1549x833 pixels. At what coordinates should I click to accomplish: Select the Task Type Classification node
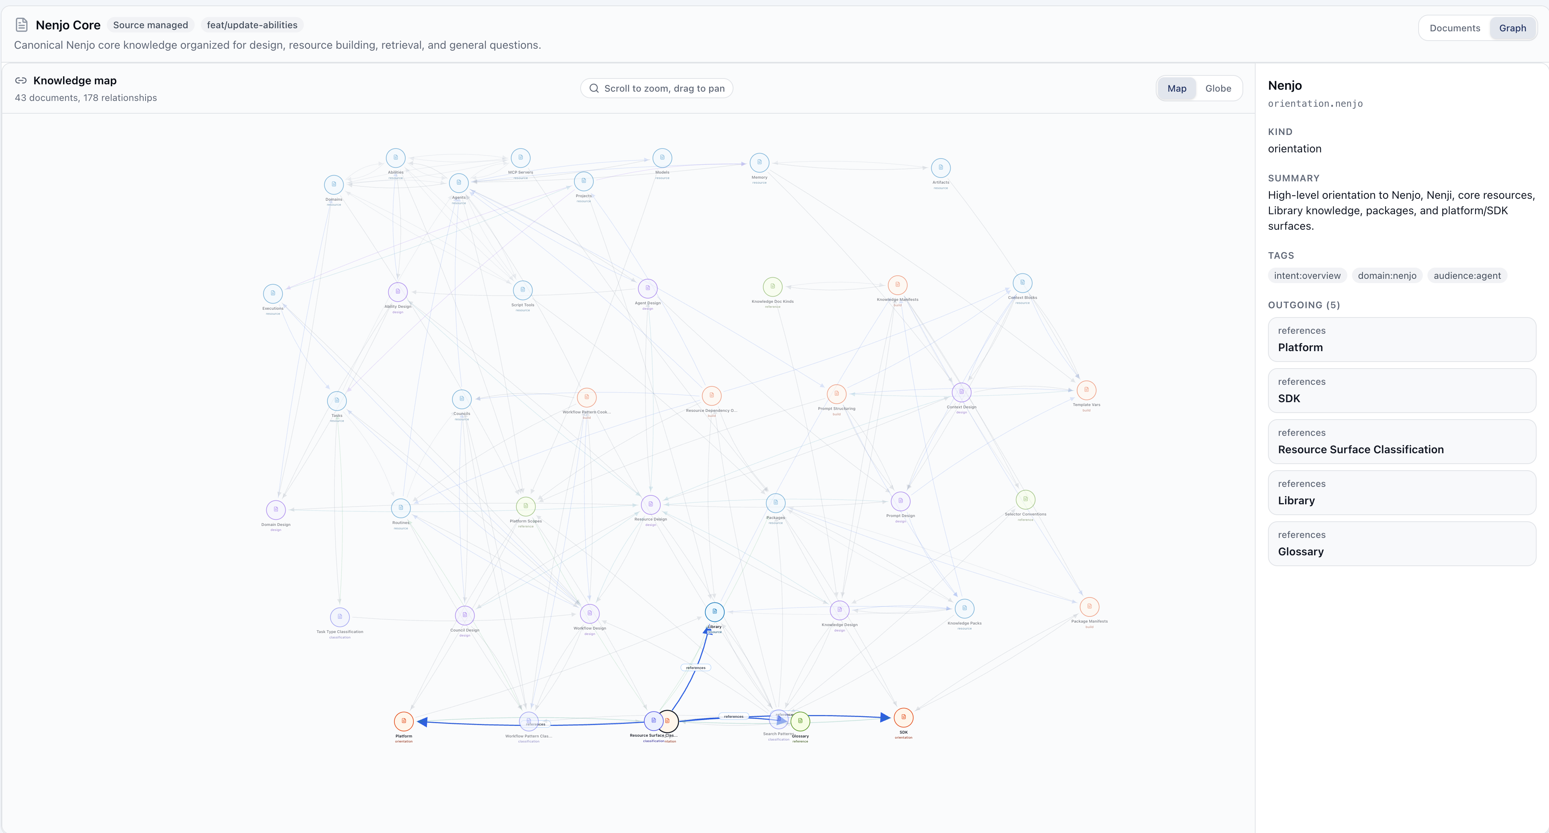pos(340,617)
